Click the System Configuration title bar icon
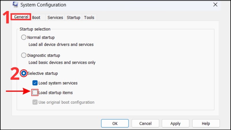 pyautogui.click(x=15, y=4)
